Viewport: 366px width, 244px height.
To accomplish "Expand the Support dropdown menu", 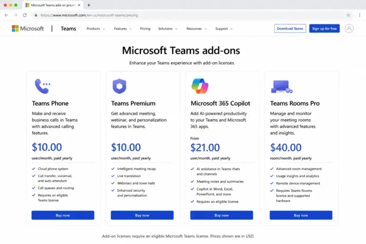I will coord(224,29).
